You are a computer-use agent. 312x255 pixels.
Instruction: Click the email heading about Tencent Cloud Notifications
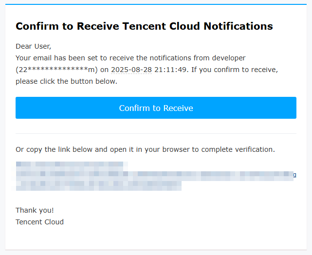pyautogui.click(x=144, y=26)
